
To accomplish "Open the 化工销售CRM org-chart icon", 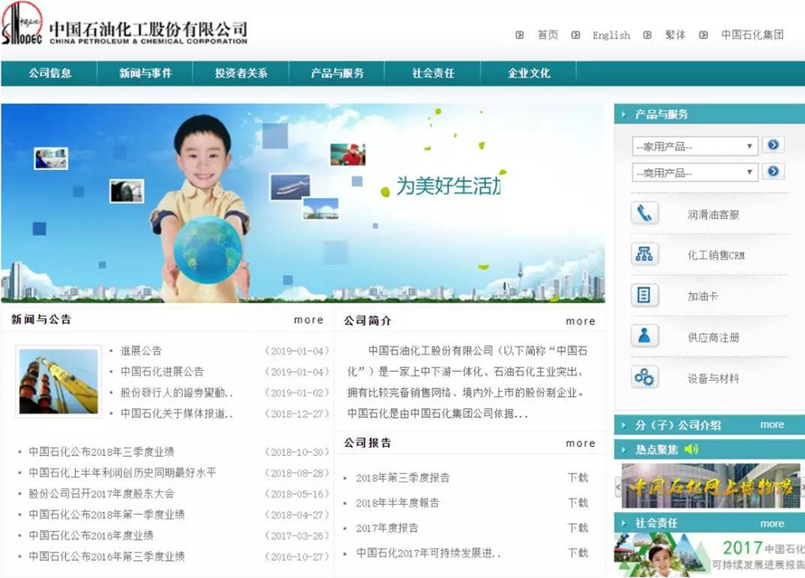I will click(644, 254).
